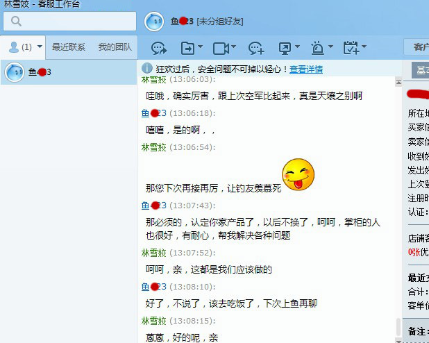The height and width of the screenshot is (343, 429).
Task: Click the forward message icon in toolbar
Action: pos(159,48)
